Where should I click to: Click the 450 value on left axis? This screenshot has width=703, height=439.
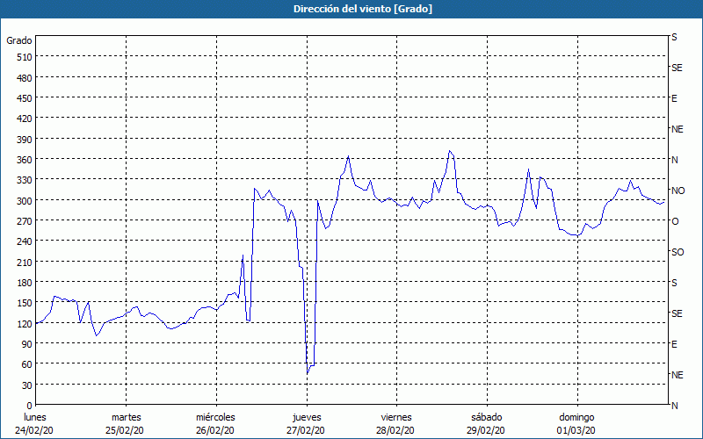pos(25,98)
